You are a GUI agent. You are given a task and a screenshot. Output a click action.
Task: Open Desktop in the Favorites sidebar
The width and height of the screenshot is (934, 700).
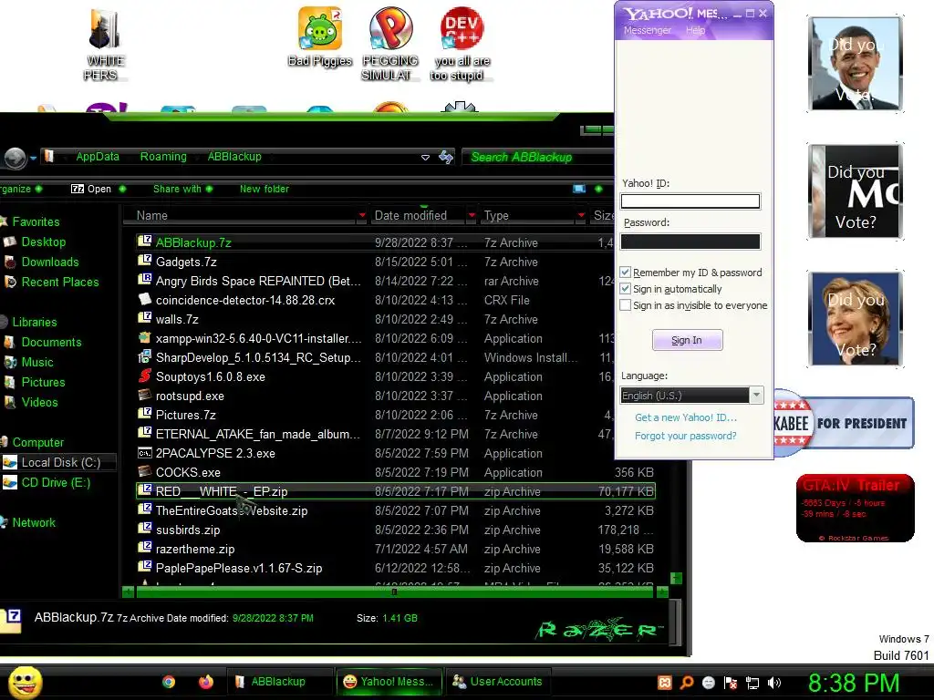point(43,242)
